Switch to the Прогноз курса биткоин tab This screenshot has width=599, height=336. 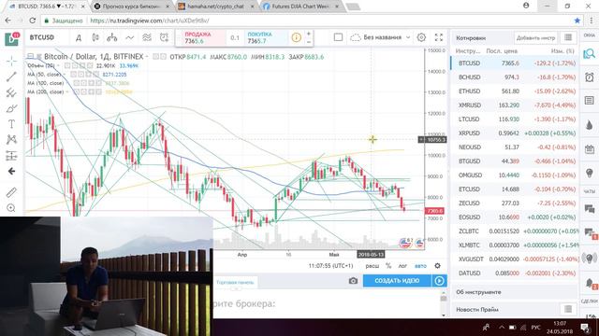(132, 7)
